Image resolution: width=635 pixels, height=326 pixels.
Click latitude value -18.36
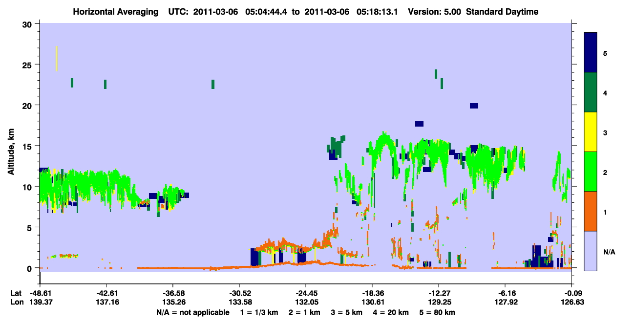tap(372, 293)
